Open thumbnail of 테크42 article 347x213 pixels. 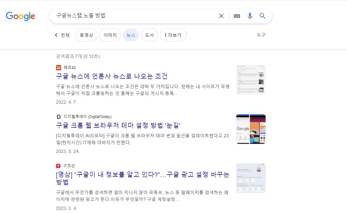251,80
